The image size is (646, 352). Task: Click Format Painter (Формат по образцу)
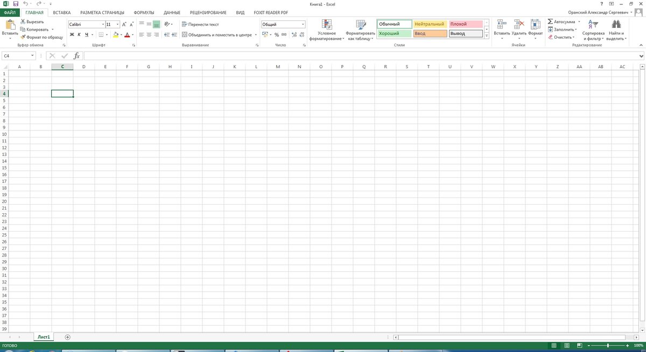[x=41, y=37]
